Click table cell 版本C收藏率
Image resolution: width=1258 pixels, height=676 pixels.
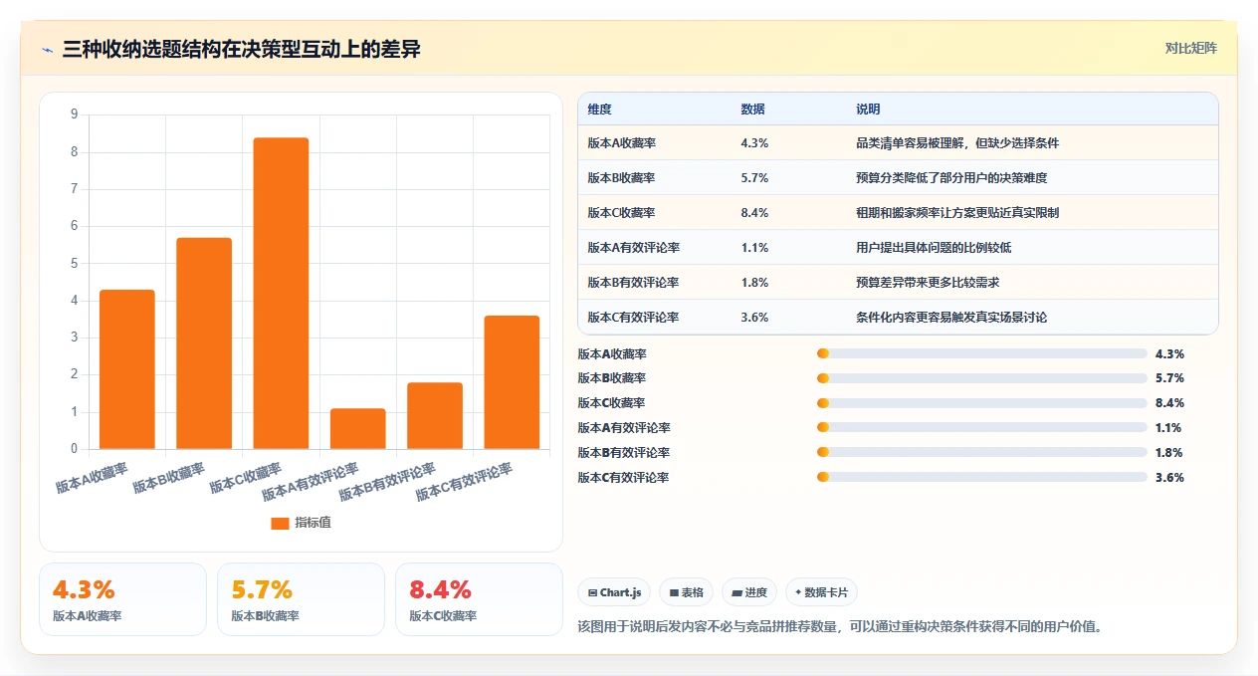click(622, 213)
